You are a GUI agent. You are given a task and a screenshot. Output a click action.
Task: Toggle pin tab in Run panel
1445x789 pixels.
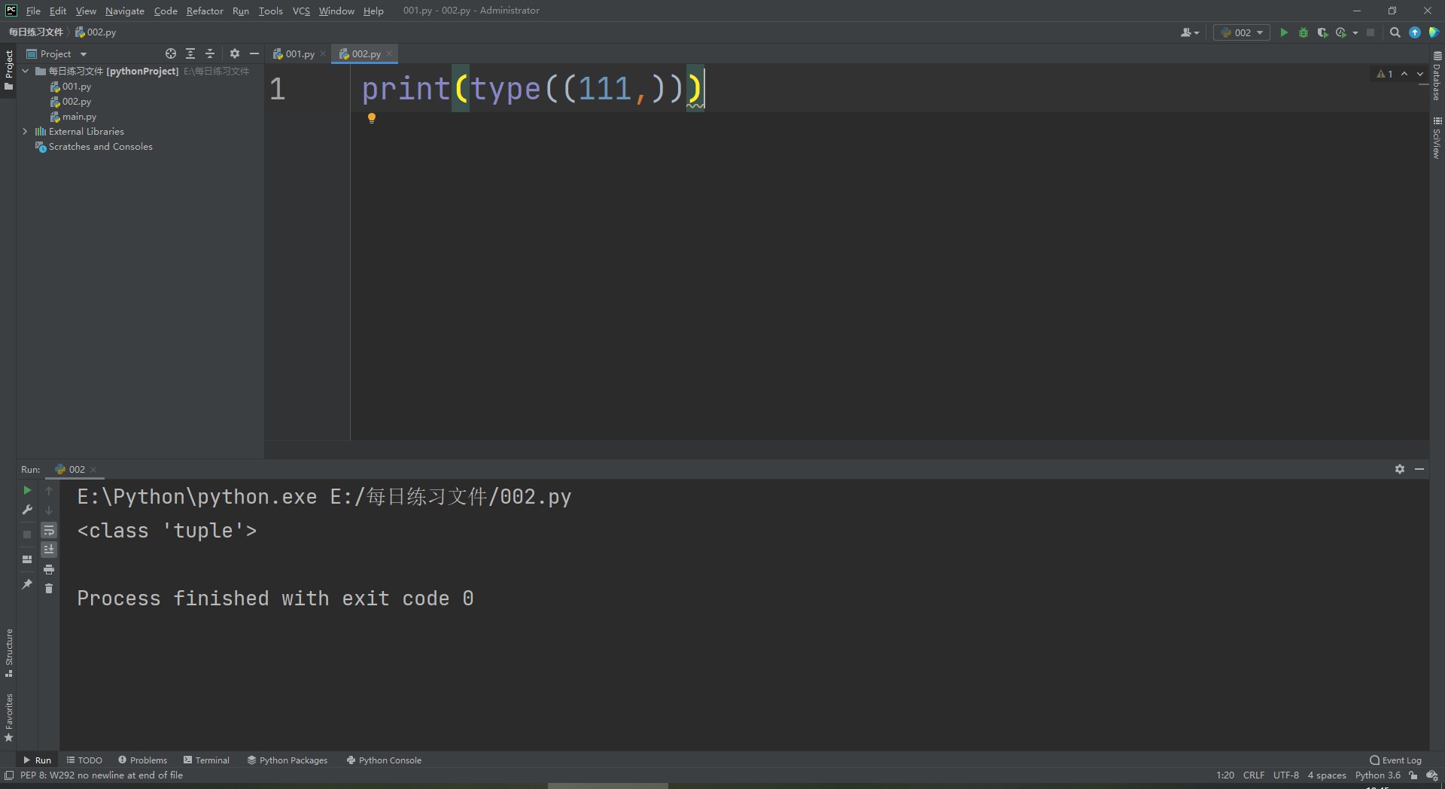coord(27,584)
